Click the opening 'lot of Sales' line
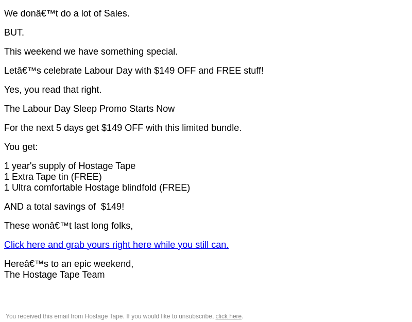 click(67, 13)
